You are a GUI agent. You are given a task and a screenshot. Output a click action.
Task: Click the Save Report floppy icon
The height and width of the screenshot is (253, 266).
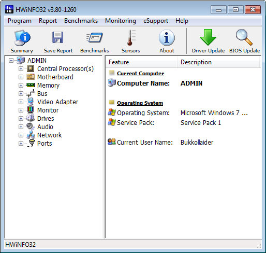[x=58, y=37]
